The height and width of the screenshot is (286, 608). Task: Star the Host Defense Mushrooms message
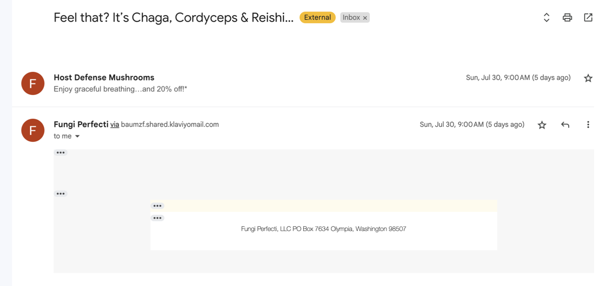[588, 78]
